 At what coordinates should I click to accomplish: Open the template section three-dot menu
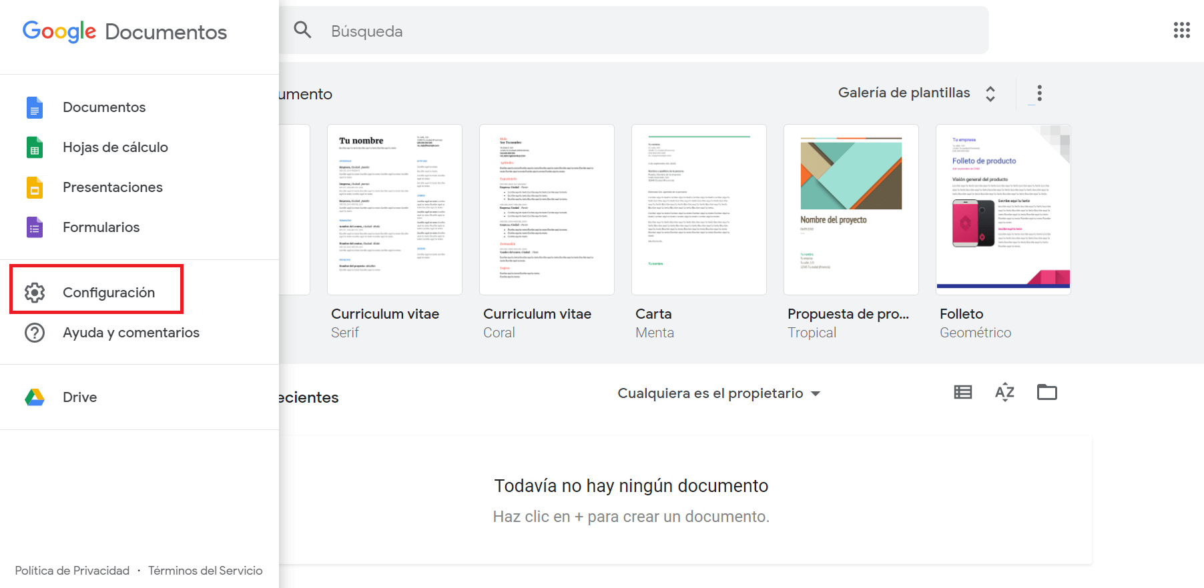point(1039,93)
